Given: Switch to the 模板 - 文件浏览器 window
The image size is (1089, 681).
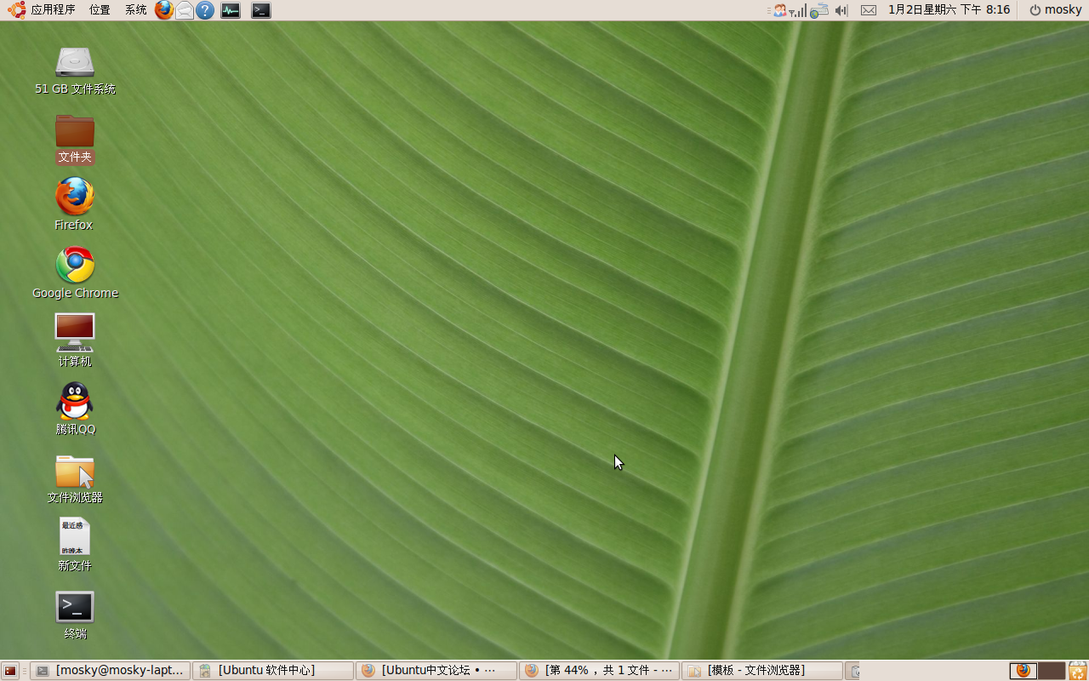Looking at the screenshot, I should [x=763, y=671].
